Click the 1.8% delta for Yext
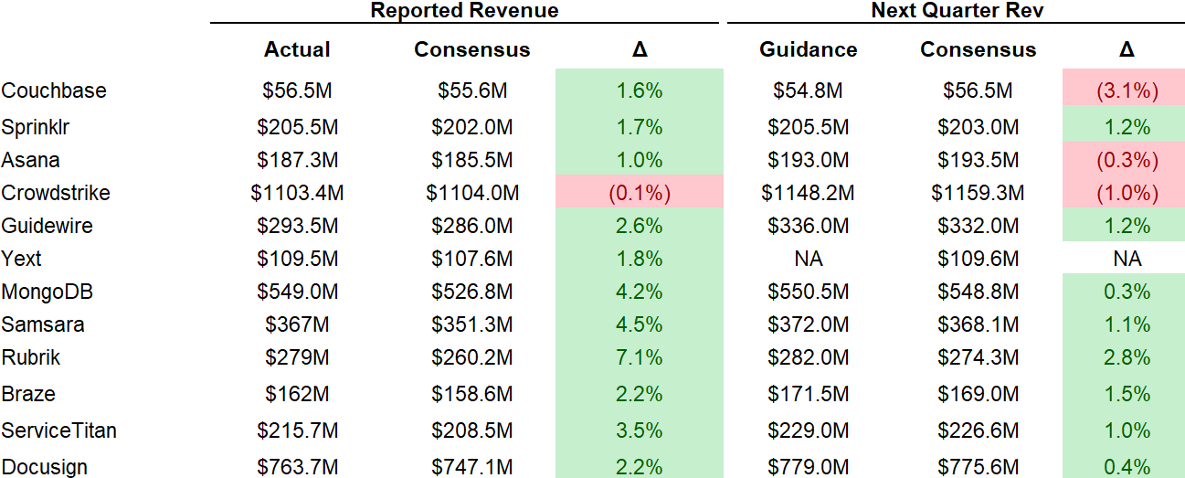Viewport: 1185px width, 478px height. (640, 259)
